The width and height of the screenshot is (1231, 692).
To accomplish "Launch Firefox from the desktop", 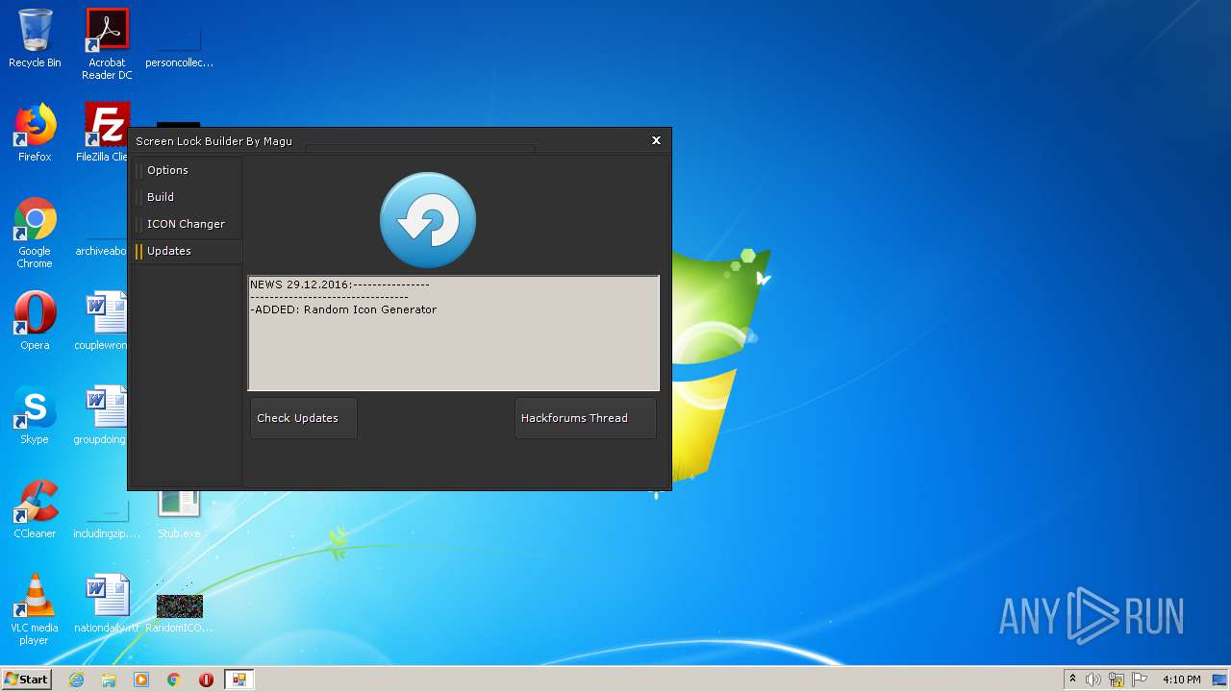I will [35, 133].
